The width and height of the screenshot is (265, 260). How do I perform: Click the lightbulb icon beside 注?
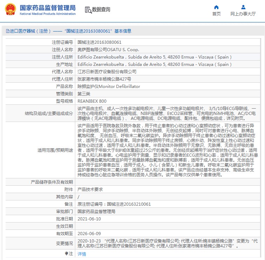66,253
